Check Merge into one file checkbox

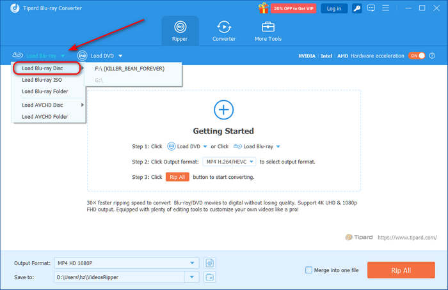coord(309,270)
